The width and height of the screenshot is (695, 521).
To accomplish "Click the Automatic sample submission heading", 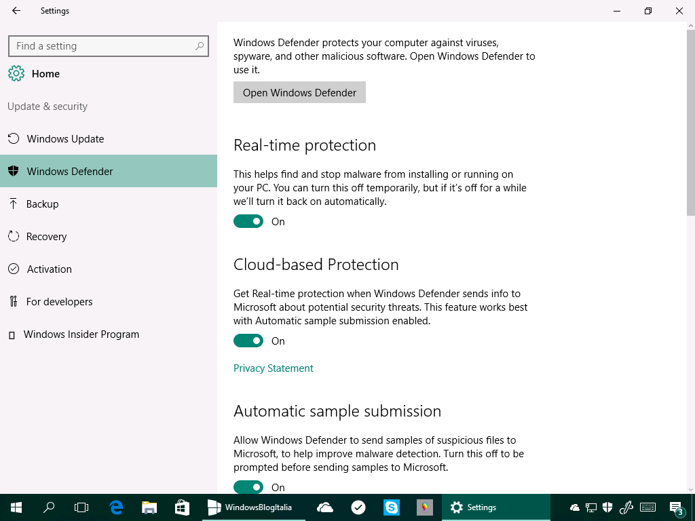I will (337, 411).
